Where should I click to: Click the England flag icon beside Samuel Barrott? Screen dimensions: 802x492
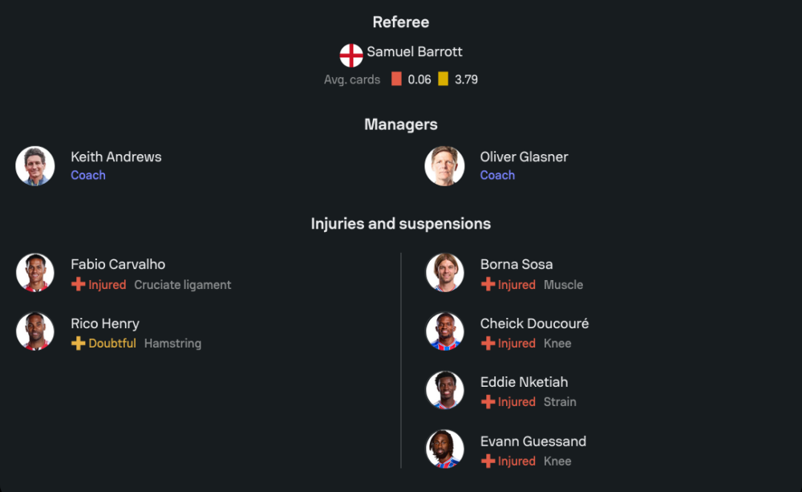(x=351, y=55)
